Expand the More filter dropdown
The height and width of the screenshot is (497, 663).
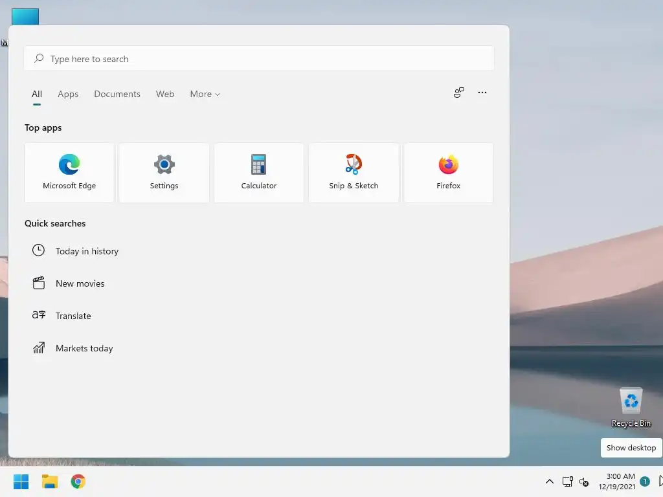pos(205,94)
